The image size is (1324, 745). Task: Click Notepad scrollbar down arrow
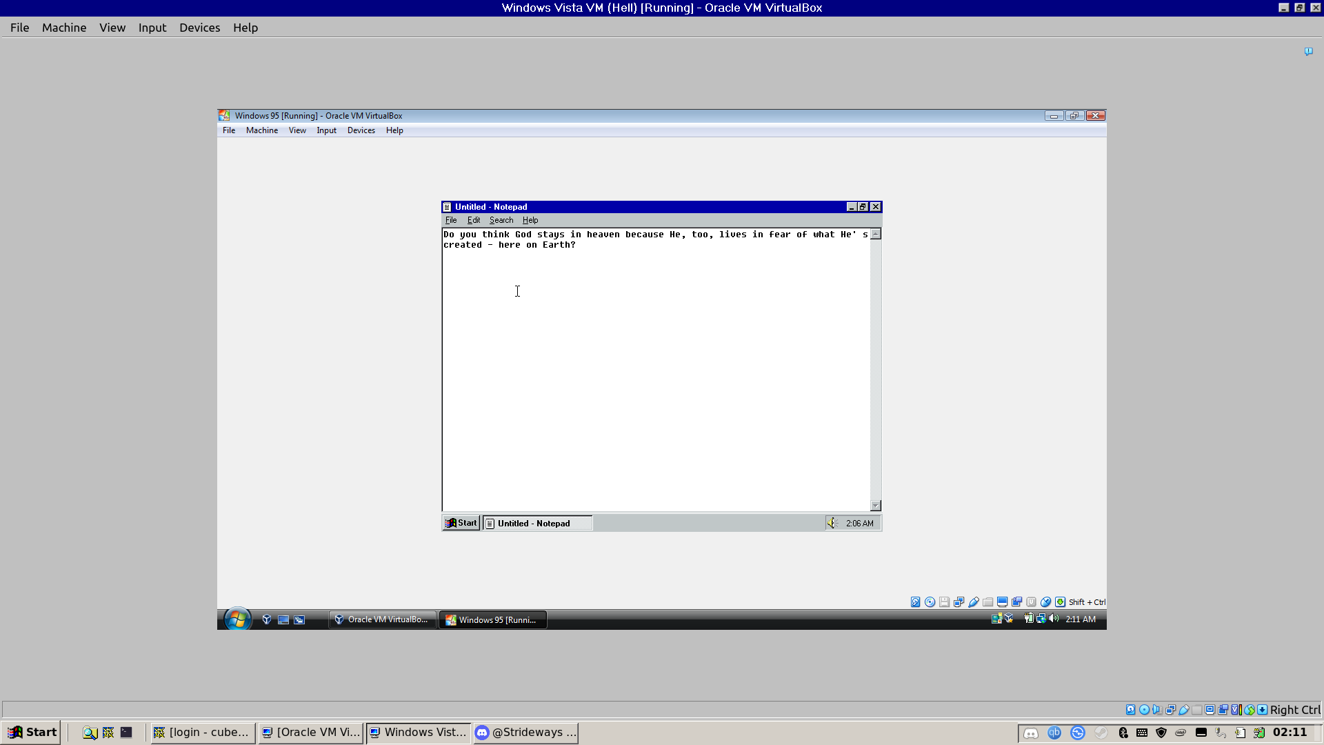pos(876,506)
